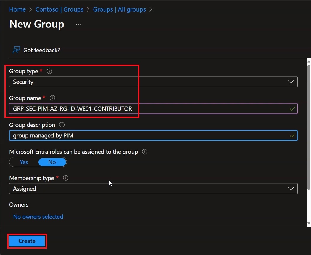This screenshot has height=255, width=311.
Task: Click the vertical scrollbar thumb
Action: click(309, 127)
